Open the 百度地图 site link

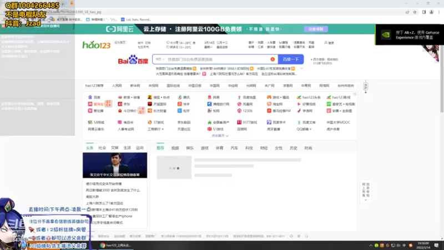point(247,97)
